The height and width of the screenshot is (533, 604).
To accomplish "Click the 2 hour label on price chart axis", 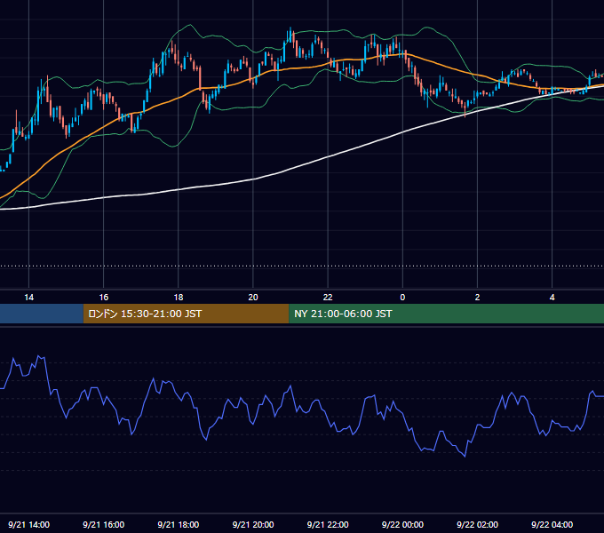I will pyautogui.click(x=477, y=298).
